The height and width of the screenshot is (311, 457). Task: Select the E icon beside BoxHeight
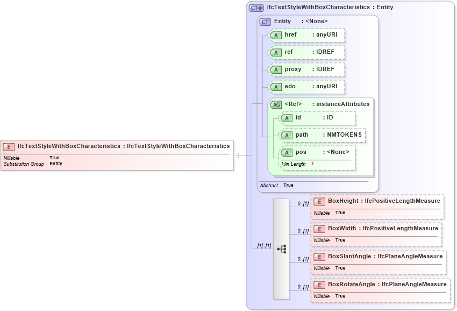pyautogui.click(x=319, y=201)
